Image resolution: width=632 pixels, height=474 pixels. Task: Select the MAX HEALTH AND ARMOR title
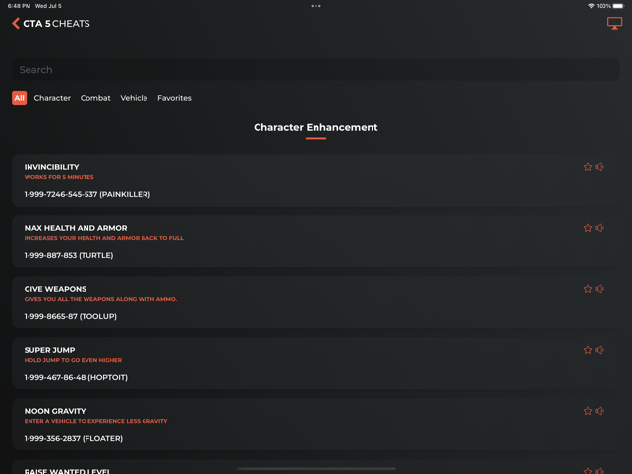(x=76, y=228)
